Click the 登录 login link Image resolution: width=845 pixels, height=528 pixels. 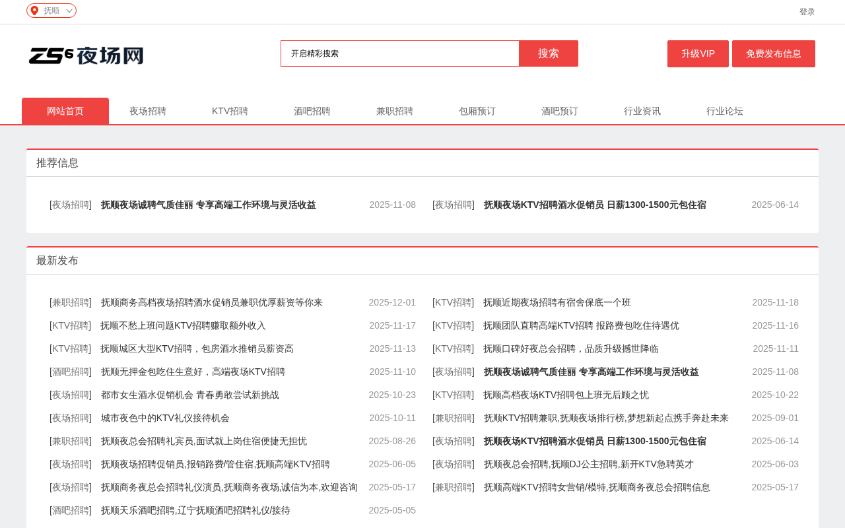point(807,12)
